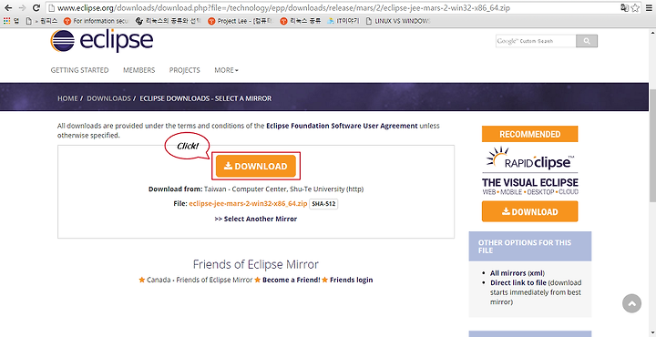Viewport: 656px width, 337px height.
Task: Click the translate page icon in address bar
Action: point(625,7)
